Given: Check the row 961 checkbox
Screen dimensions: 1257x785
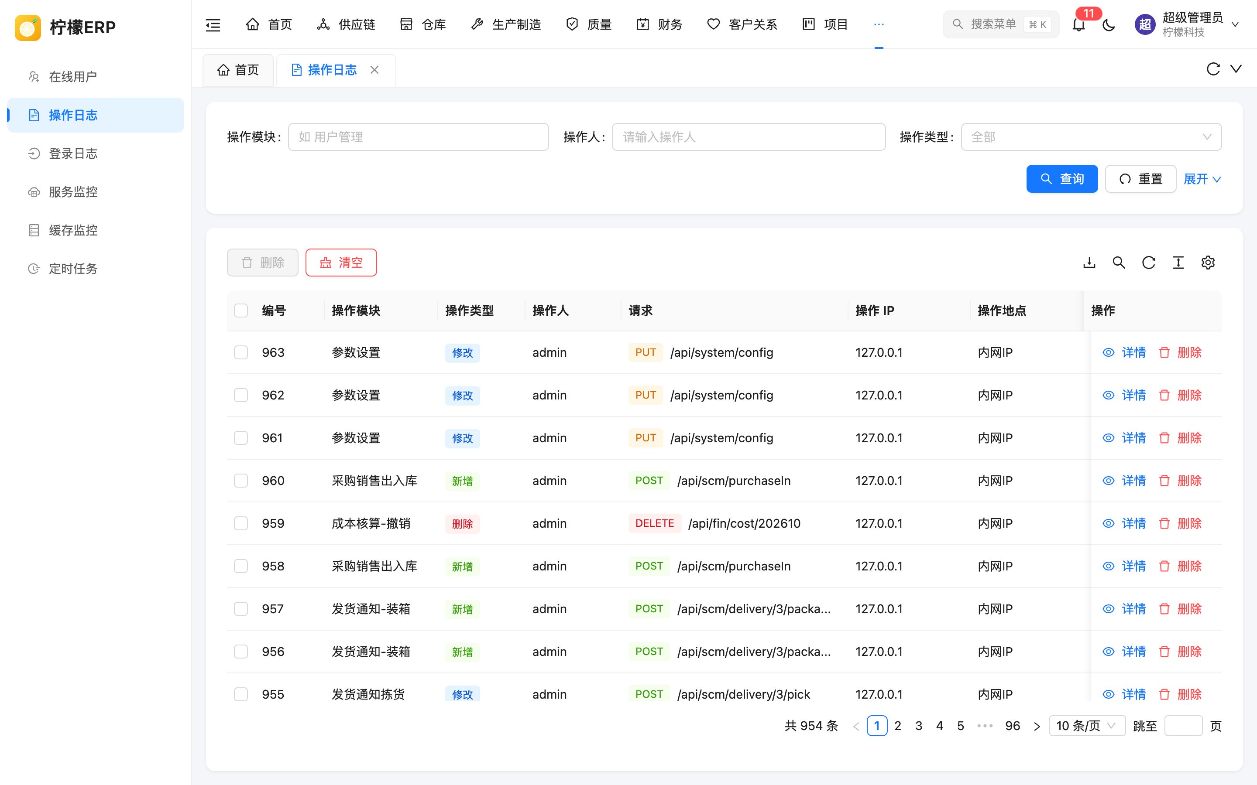Looking at the screenshot, I should tap(241, 438).
